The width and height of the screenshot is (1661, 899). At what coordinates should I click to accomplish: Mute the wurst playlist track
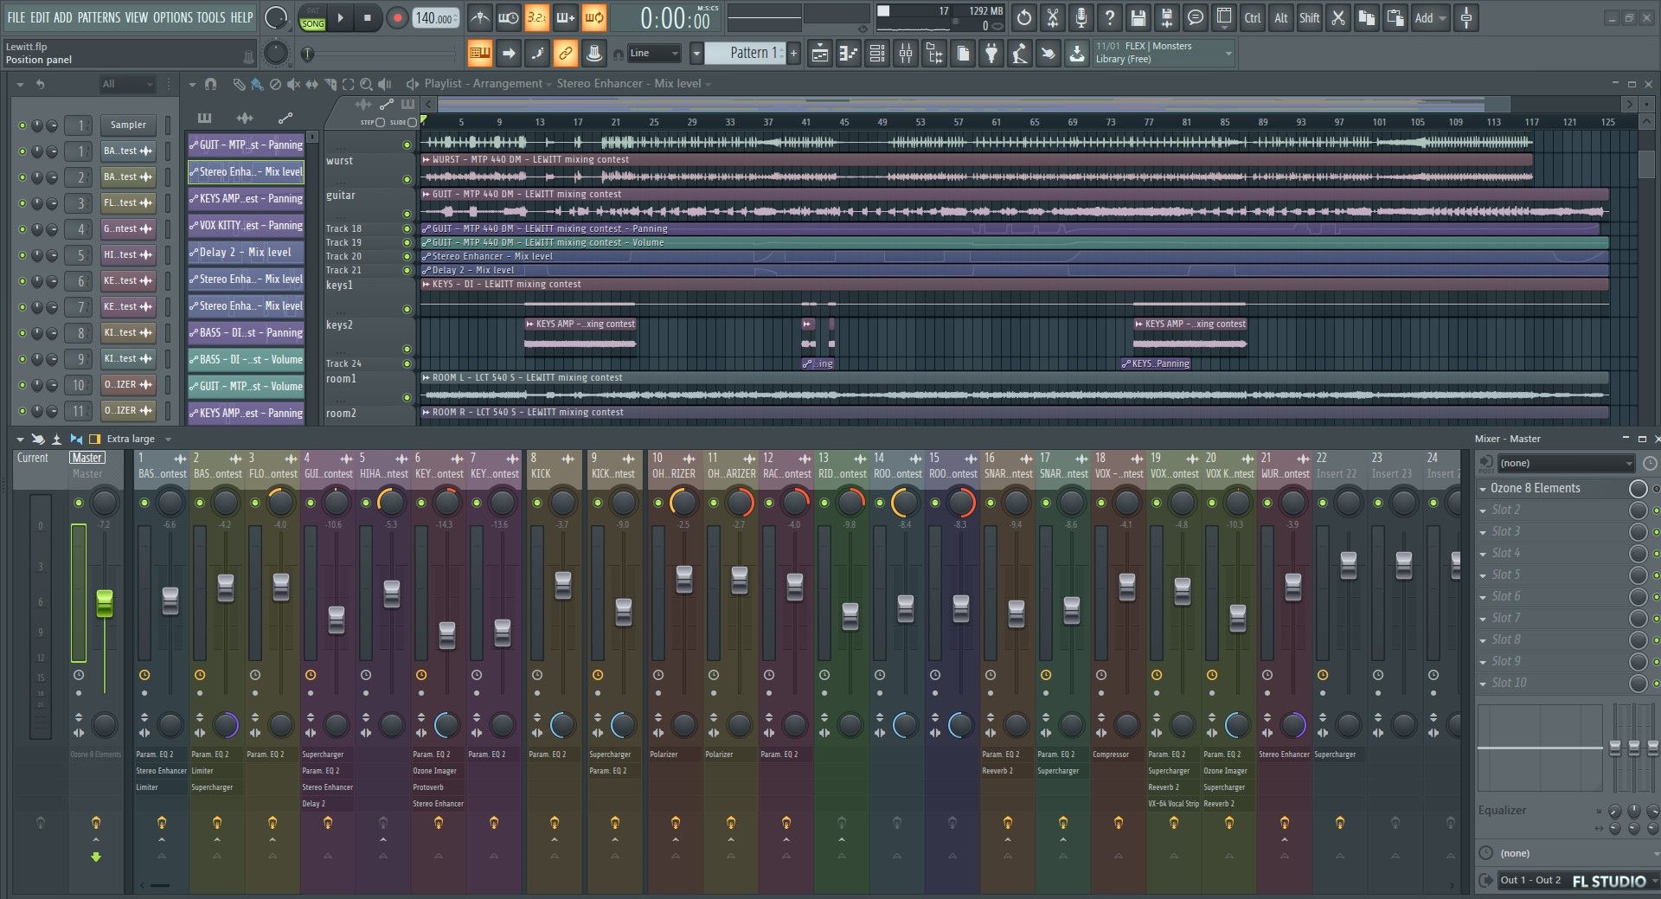pos(407,179)
